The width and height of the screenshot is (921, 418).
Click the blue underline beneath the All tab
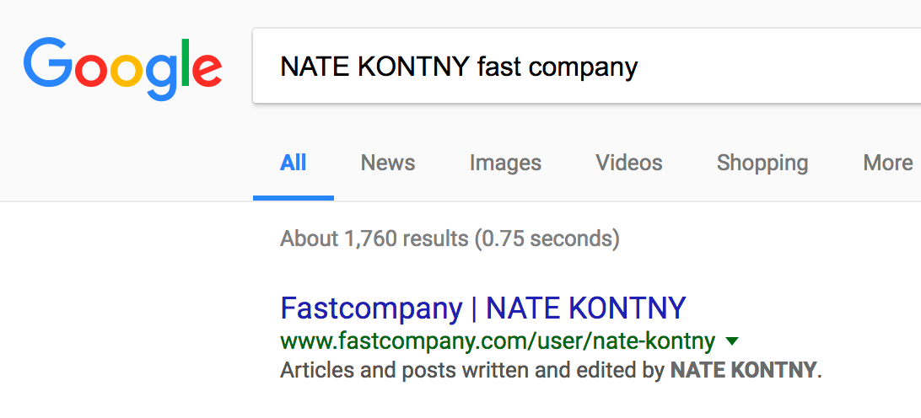pos(294,198)
